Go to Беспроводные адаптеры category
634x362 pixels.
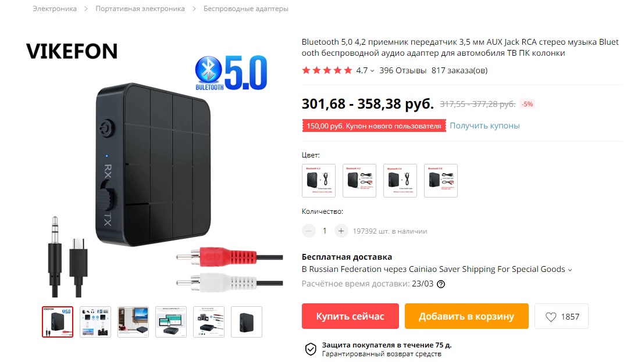[246, 9]
